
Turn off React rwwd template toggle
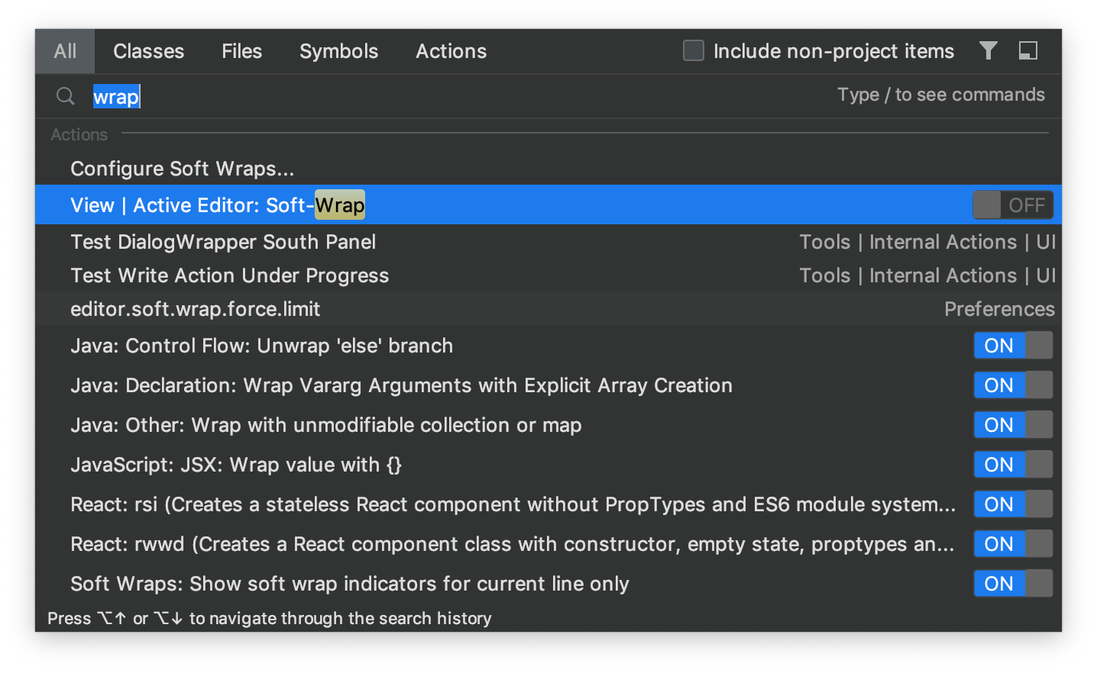tap(1013, 543)
